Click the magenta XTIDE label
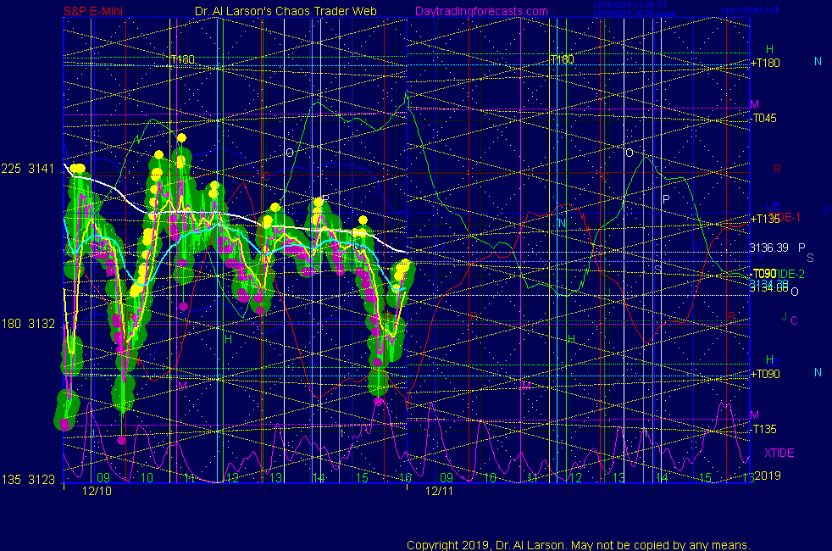This screenshot has height=551, width=832. click(779, 453)
